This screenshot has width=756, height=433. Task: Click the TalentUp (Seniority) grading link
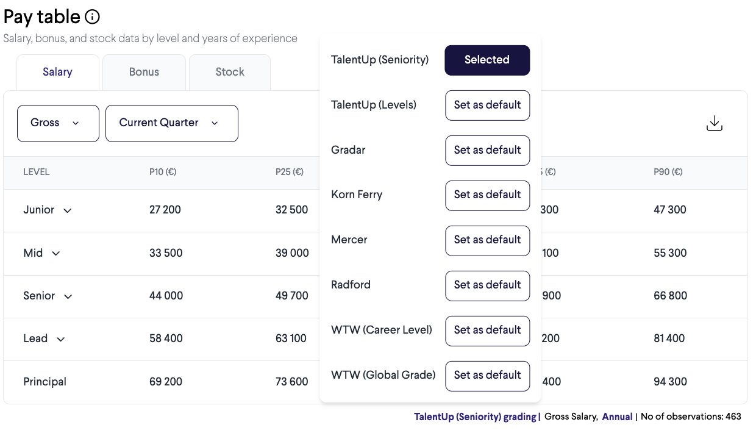(x=476, y=417)
